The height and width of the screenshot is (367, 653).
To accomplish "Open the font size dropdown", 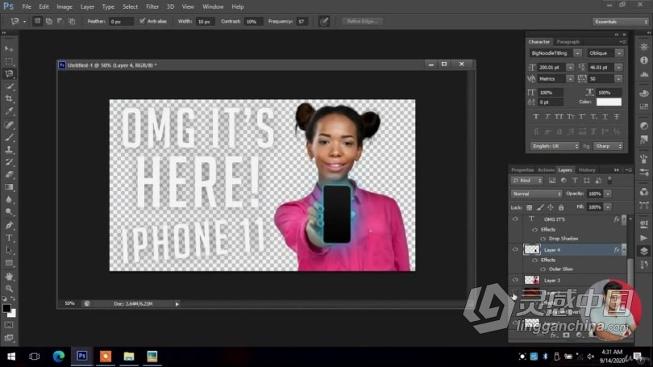I will 570,67.
